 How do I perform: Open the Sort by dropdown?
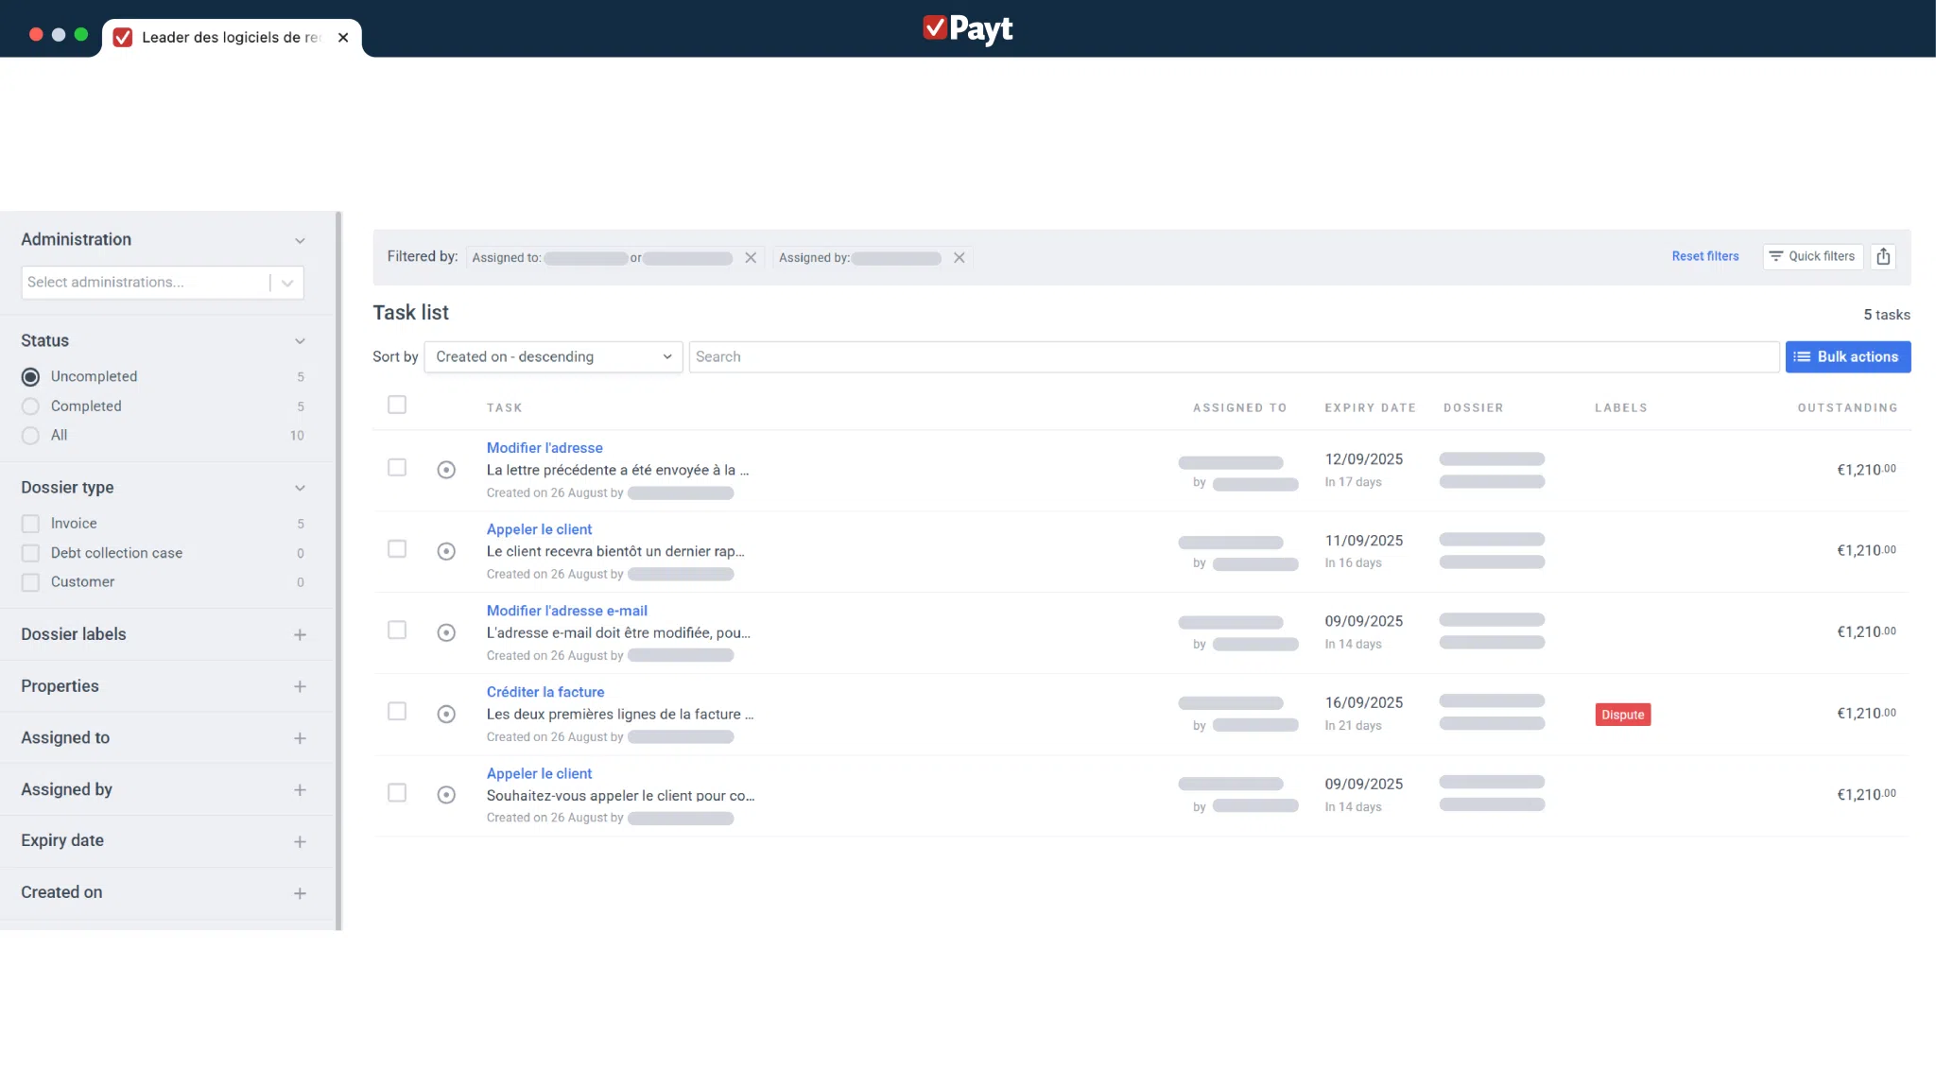[x=553, y=356]
